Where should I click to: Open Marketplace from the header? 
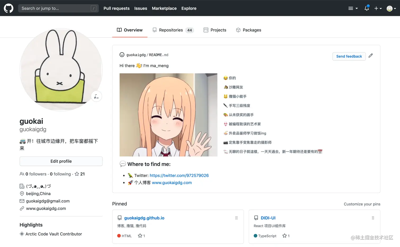(164, 8)
